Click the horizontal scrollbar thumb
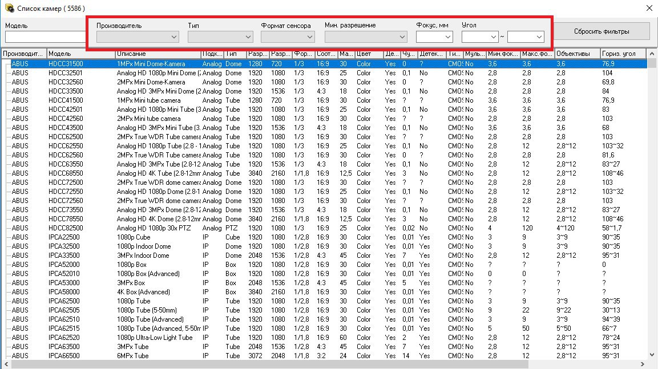This screenshot has height=369, width=658. click(x=269, y=364)
